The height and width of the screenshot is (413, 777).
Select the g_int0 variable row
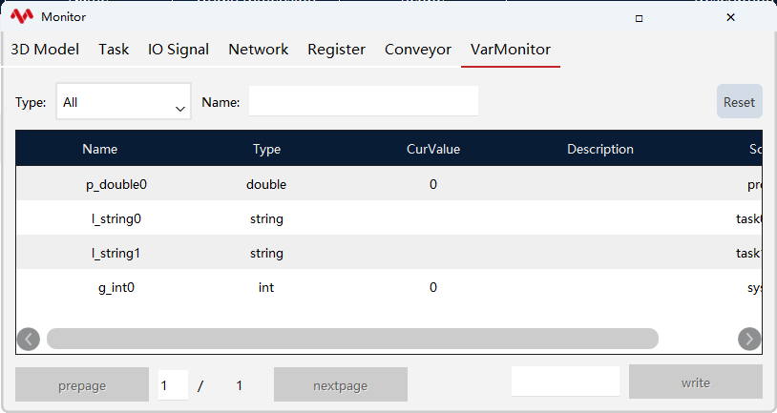tap(389, 287)
